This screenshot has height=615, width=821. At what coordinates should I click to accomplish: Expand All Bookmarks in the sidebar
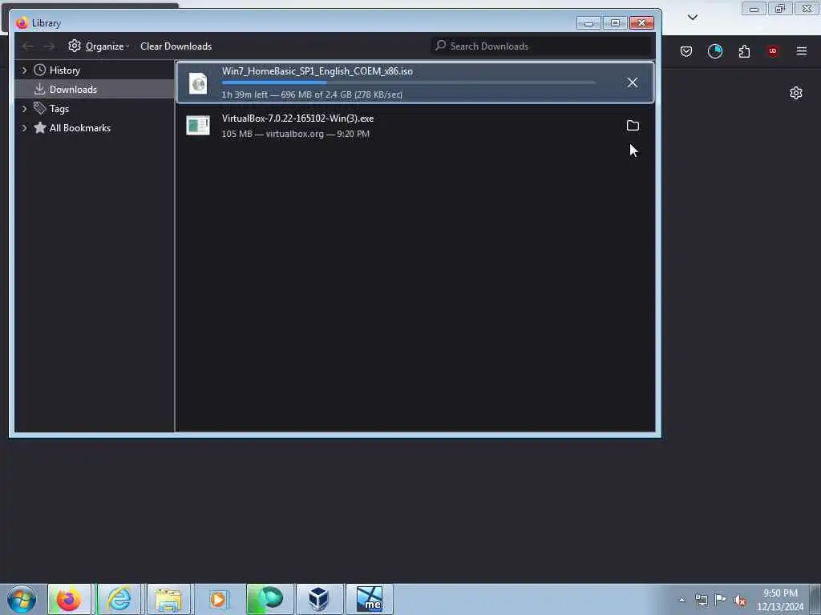click(25, 128)
